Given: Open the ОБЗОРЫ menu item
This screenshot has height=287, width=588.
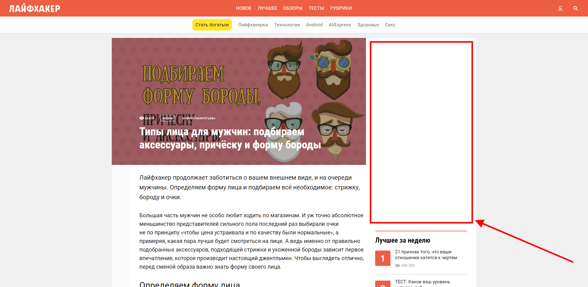Looking at the screenshot, I should click(x=292, y=8).
